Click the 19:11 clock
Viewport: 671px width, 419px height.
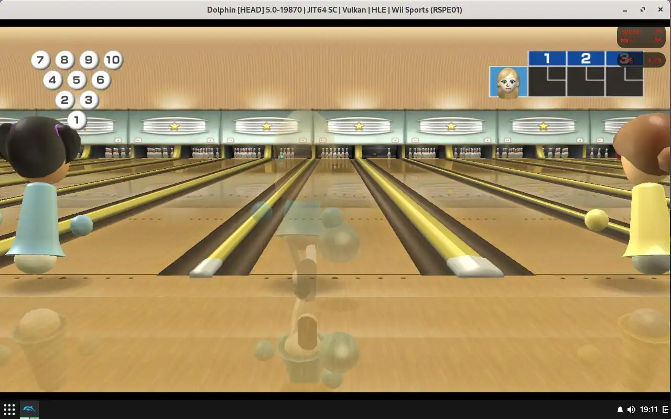[x=648, y=410]
